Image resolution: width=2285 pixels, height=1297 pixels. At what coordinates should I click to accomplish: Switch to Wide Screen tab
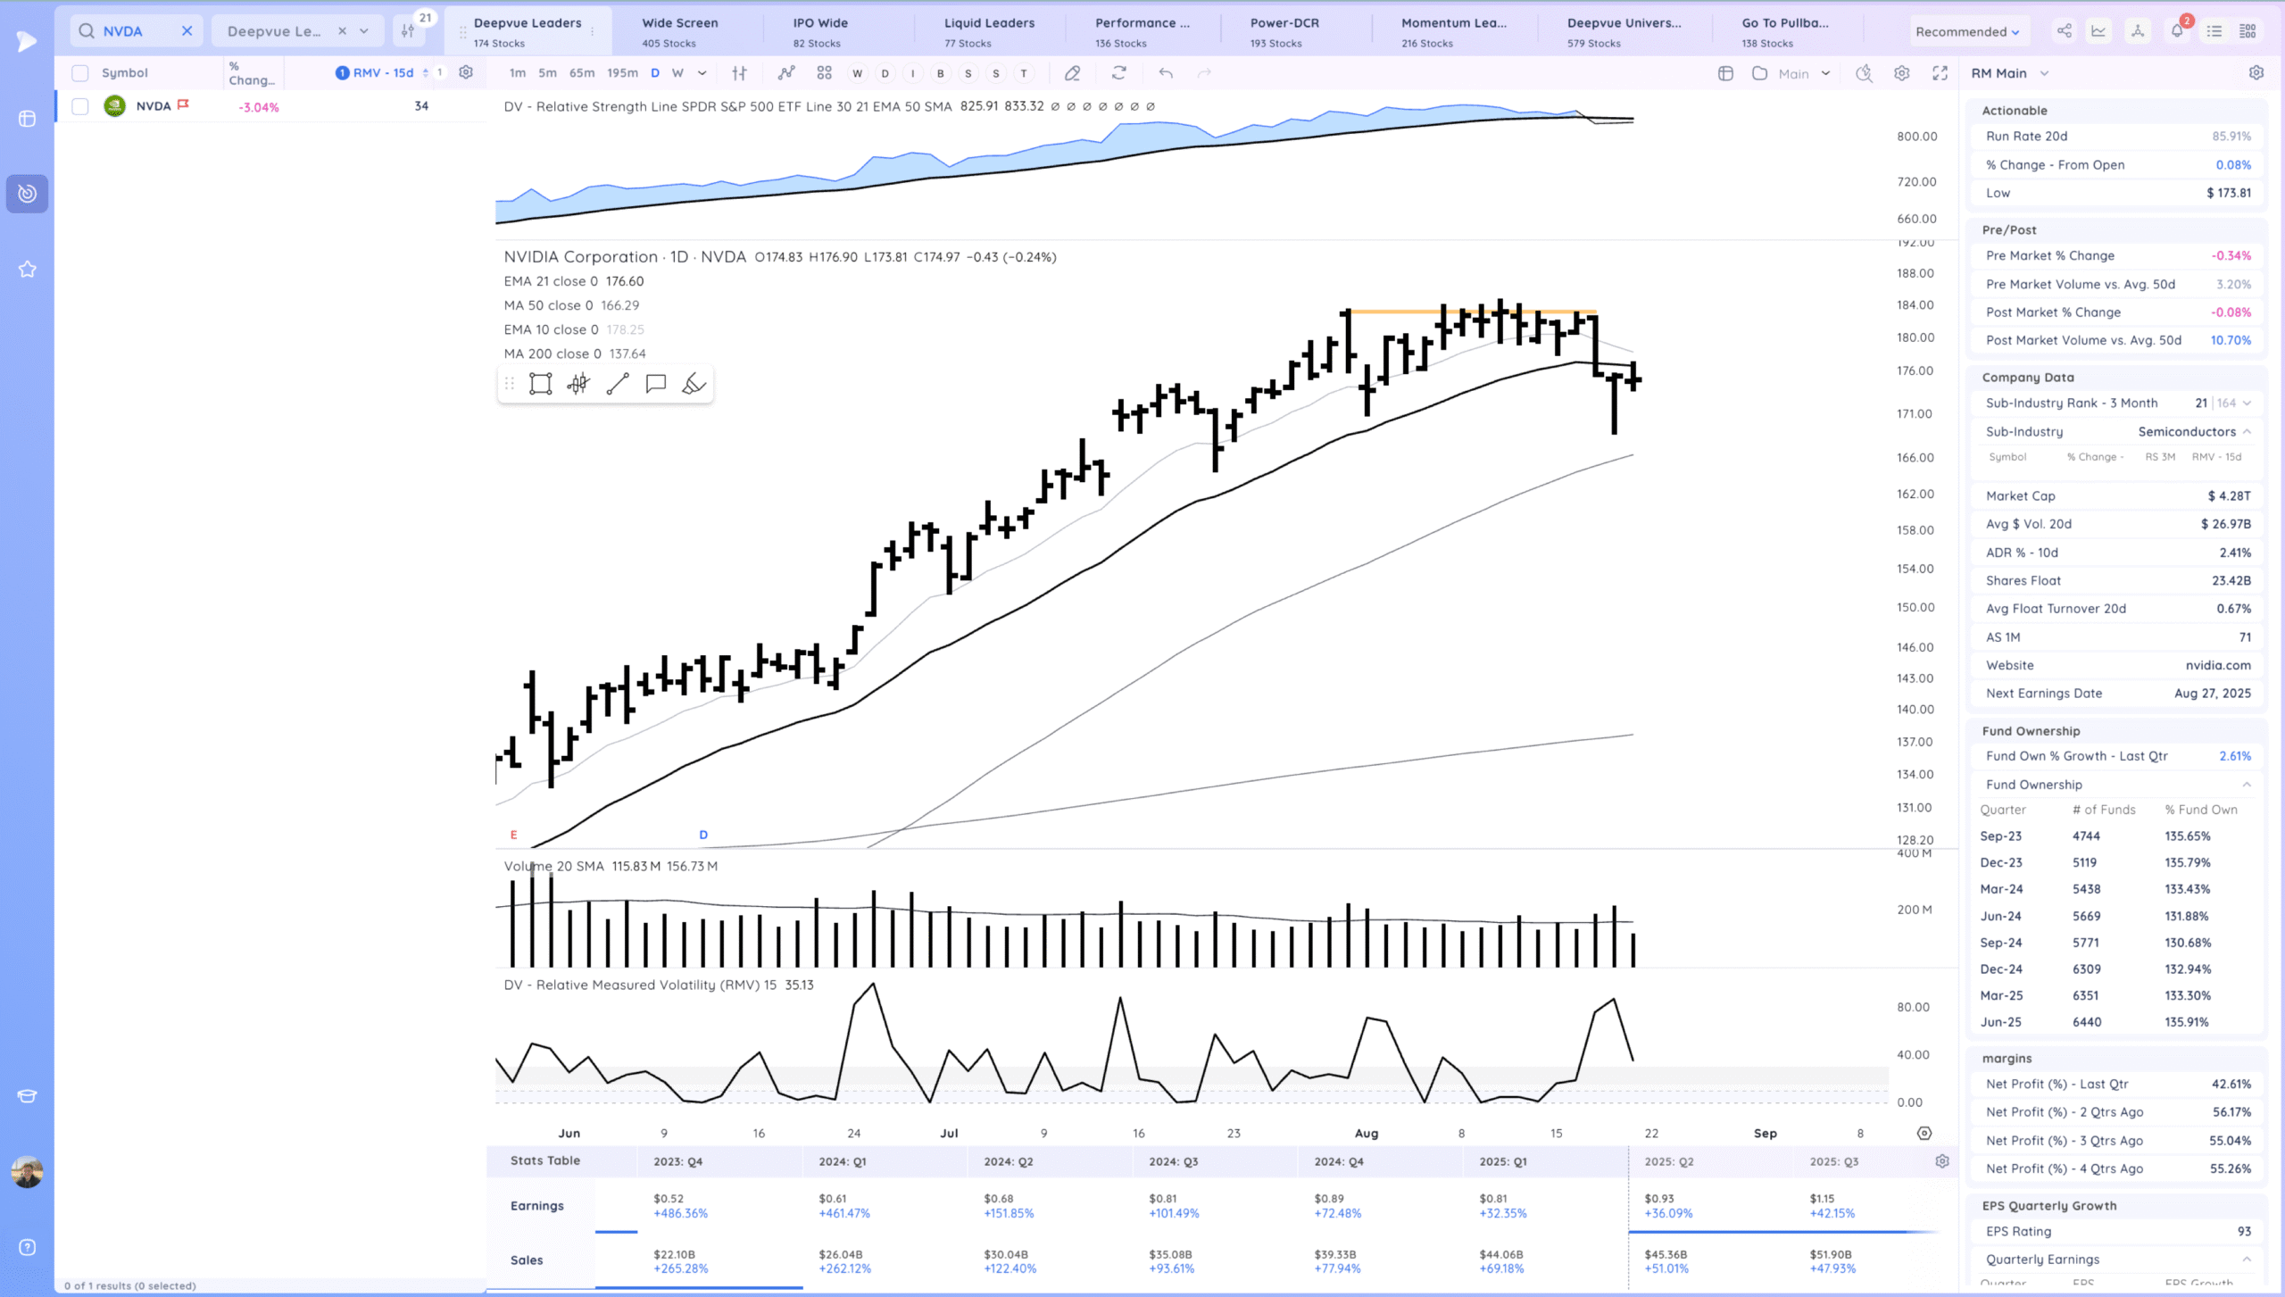pyautogui.click(x=680, y=31)
